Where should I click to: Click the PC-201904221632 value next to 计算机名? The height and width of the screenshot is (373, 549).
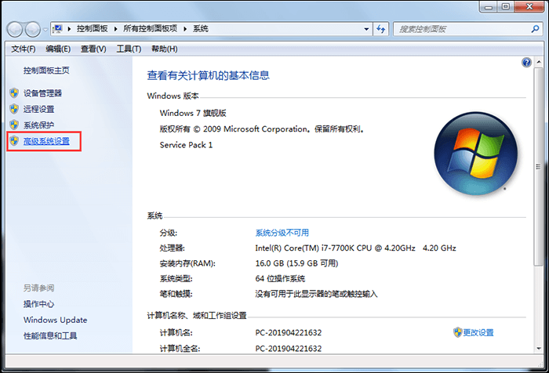coord(288,333)
